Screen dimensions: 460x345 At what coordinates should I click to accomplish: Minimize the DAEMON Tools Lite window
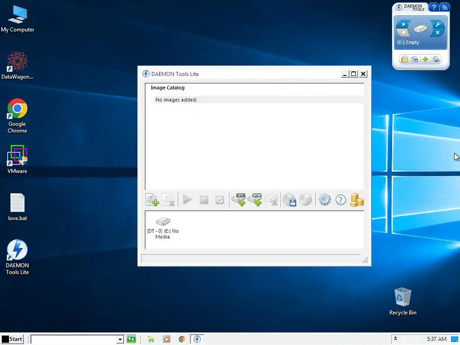pyautogui.click(x=345, y=74)
